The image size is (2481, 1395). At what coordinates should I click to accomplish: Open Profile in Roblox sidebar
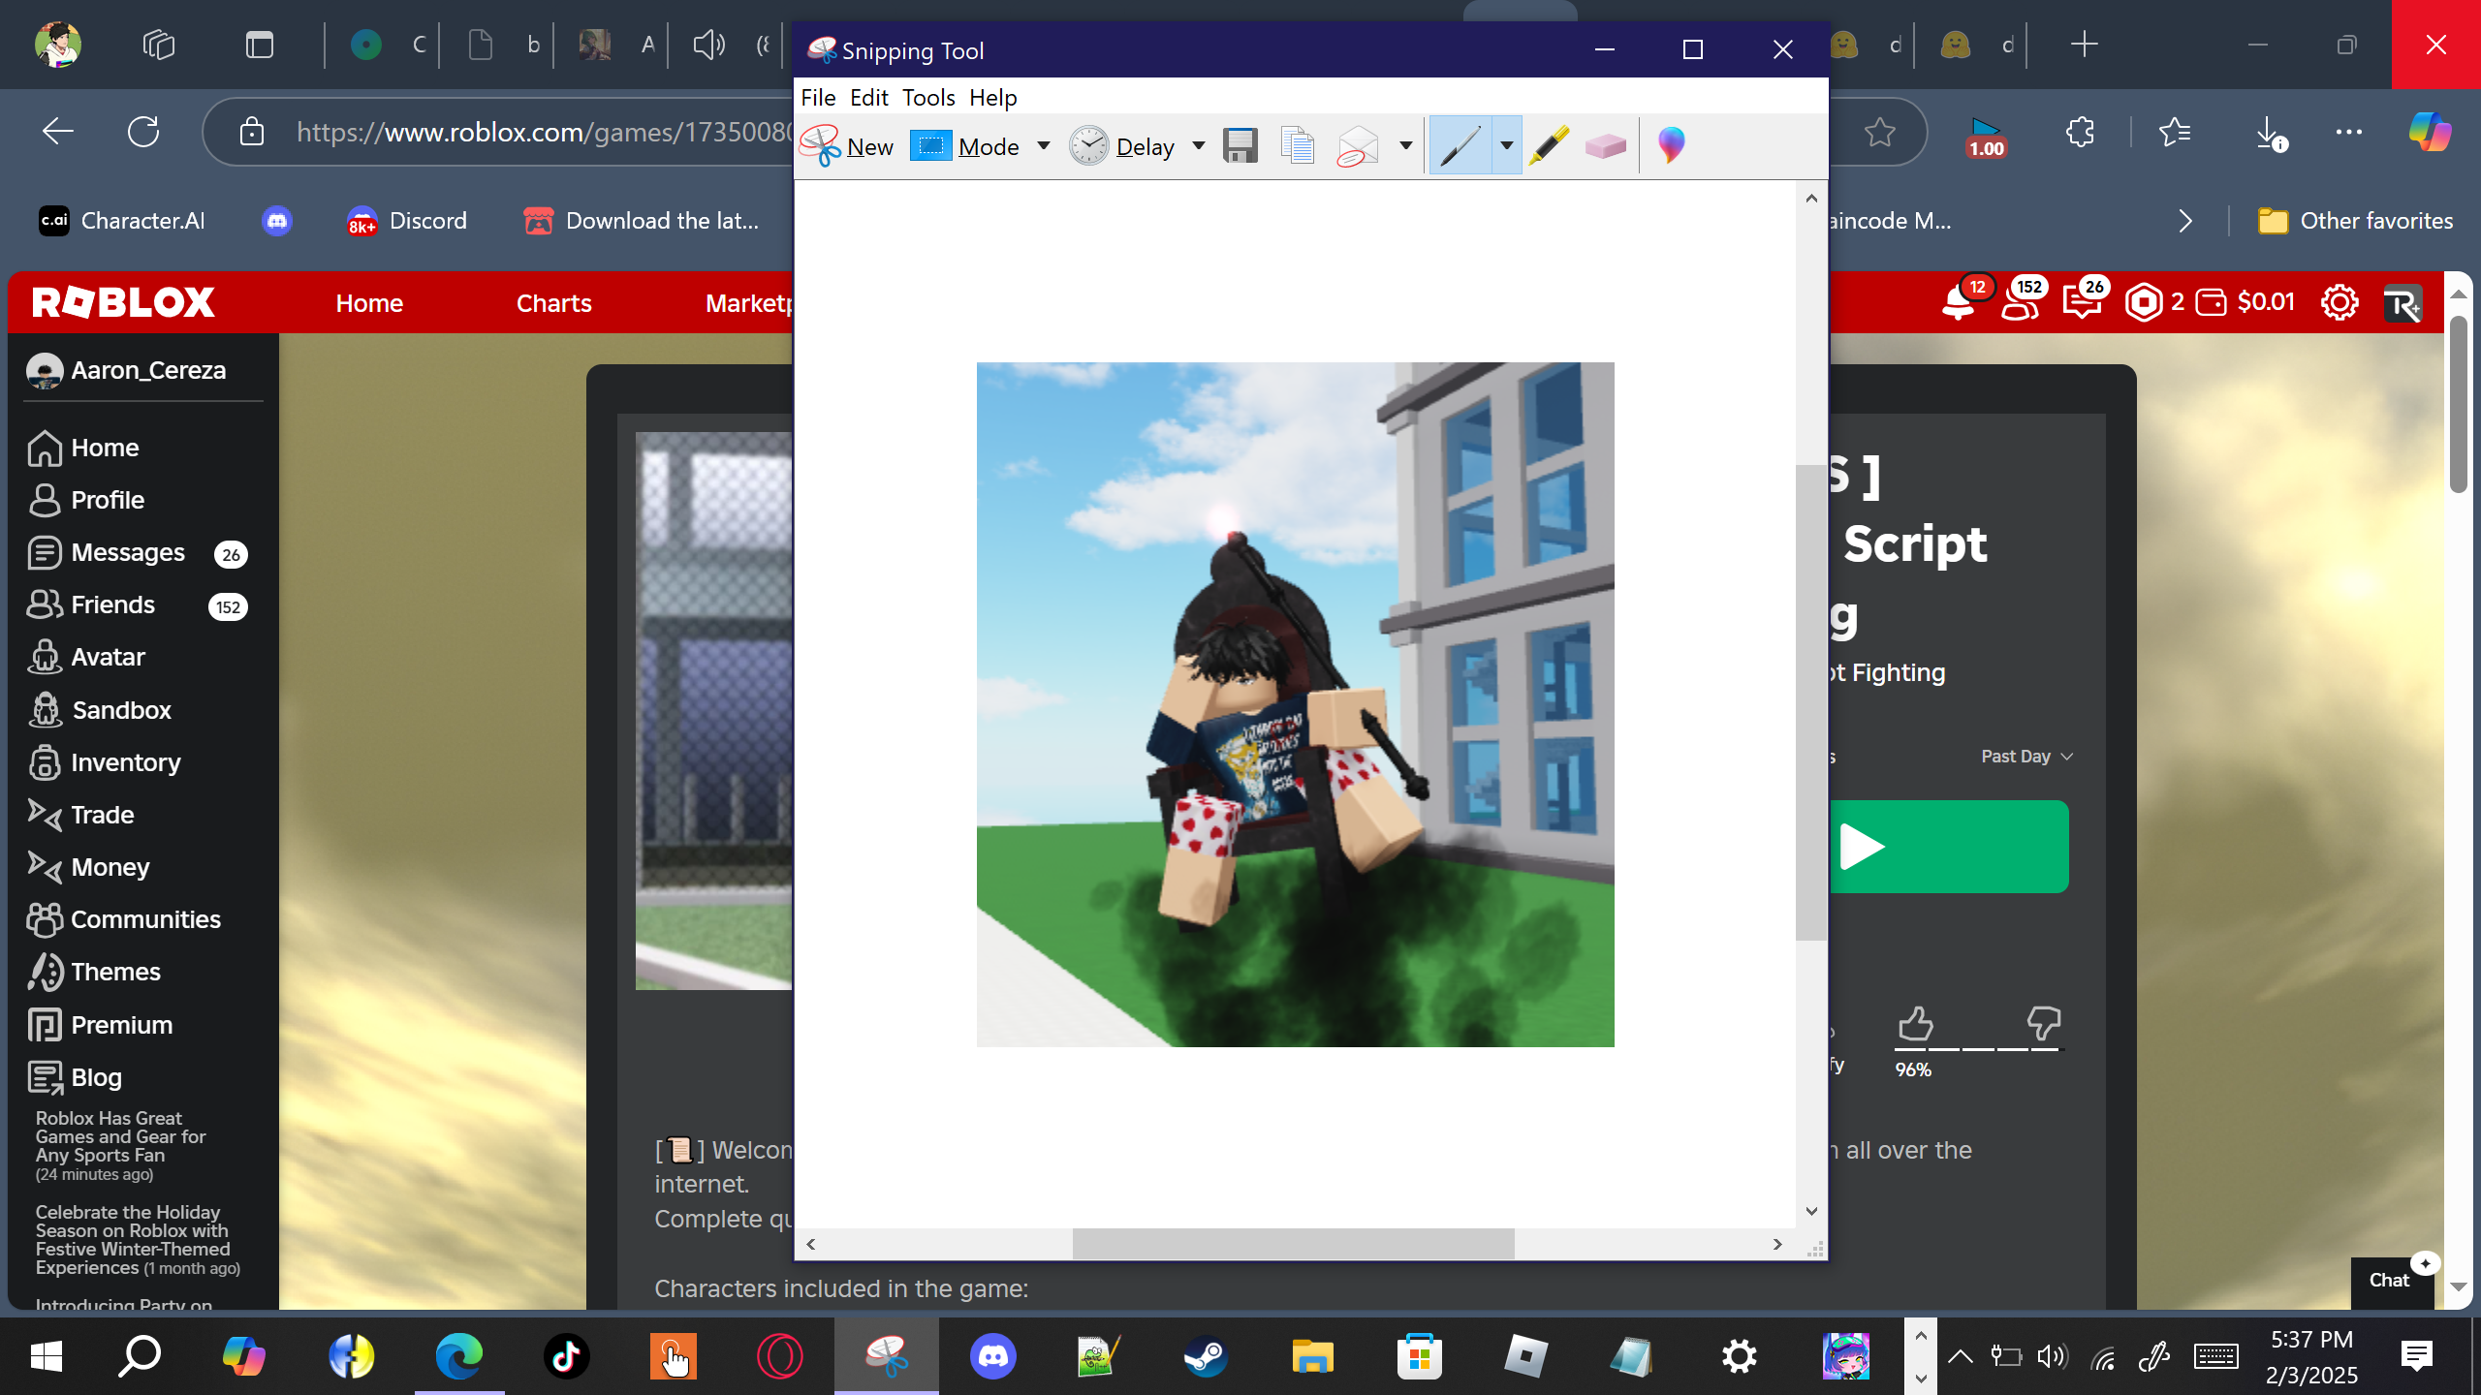point(85,500)
